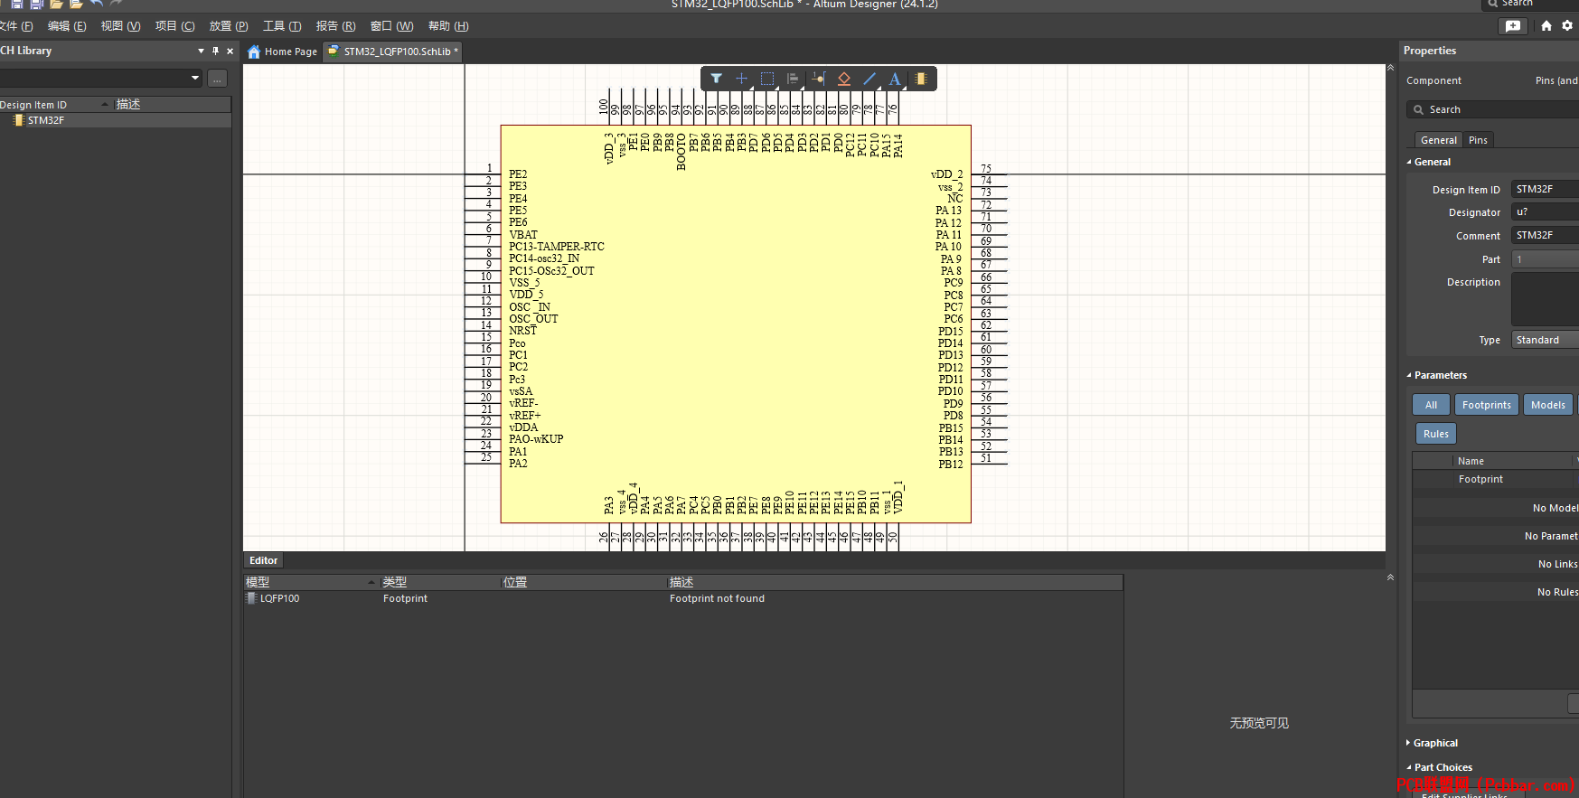Viewport: 1579px width, 798px height.
Task: Switch to the Home Page tab
Action: (x=282, y=52)
